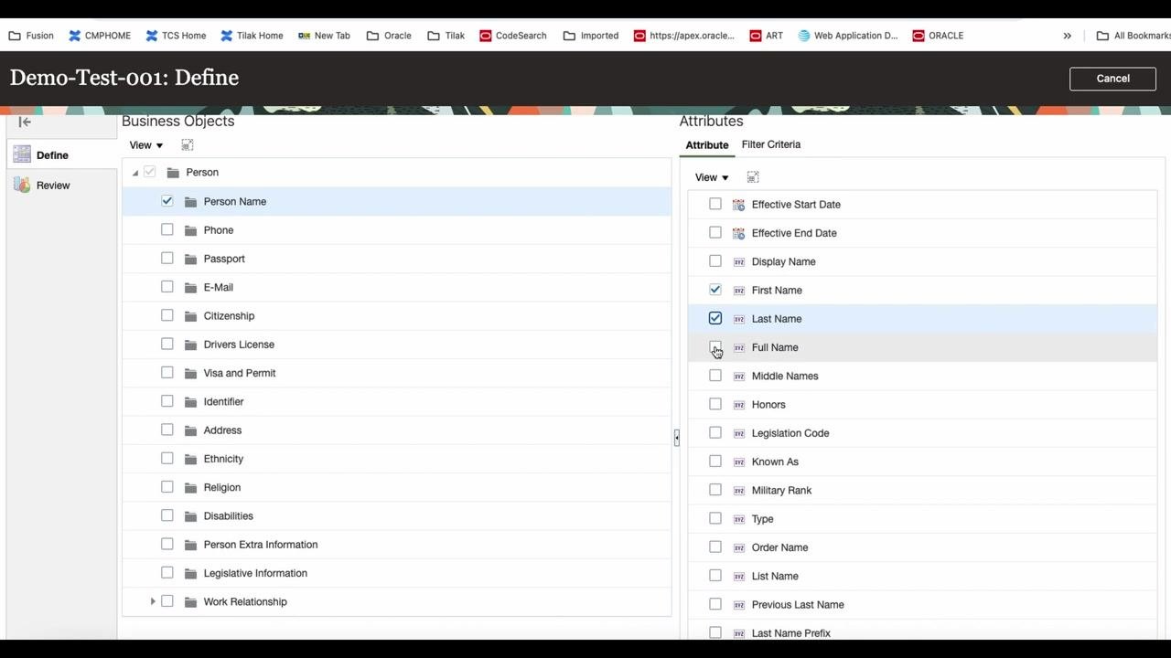Select the Attribute tab
The height and width of the screenshot is (658, 1171).
click(707, 145)
